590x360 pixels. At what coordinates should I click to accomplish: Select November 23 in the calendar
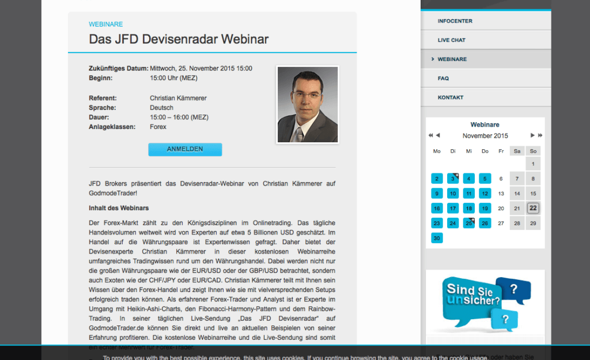[x=437, y=223]
